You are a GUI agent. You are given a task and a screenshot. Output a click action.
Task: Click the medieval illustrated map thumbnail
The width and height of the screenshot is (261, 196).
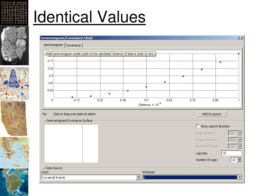[x=14, y=84]
